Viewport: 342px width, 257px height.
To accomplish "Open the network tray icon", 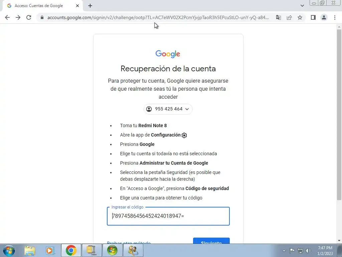I will tap(300, 251).
